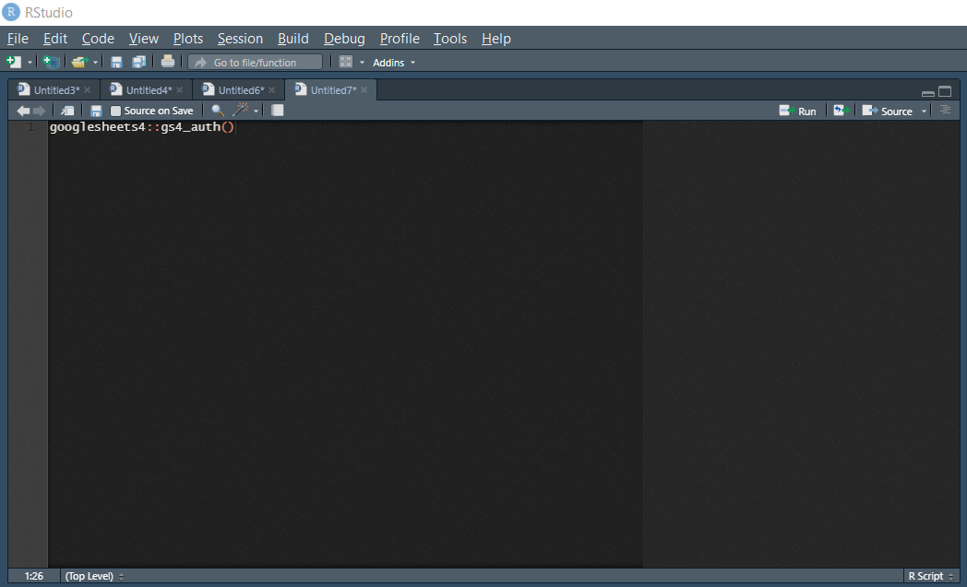The image size is (967, 587).
Task: Maximize the source pane
Action: tap(945, 92)
